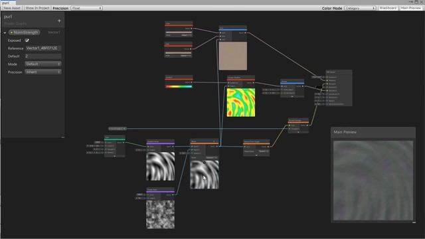Click Show In Project button
425x239 pixels.
point(37,8)
